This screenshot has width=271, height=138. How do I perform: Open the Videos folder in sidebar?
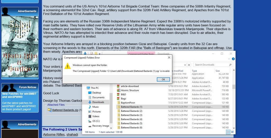click(96, 116)
